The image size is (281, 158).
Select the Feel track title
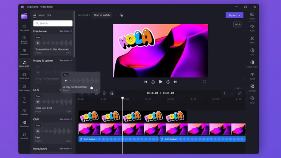(x=38, y=137)
